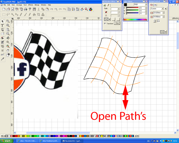Open the Help menu
Screen dimensions: 179x143
coord(49,5)
